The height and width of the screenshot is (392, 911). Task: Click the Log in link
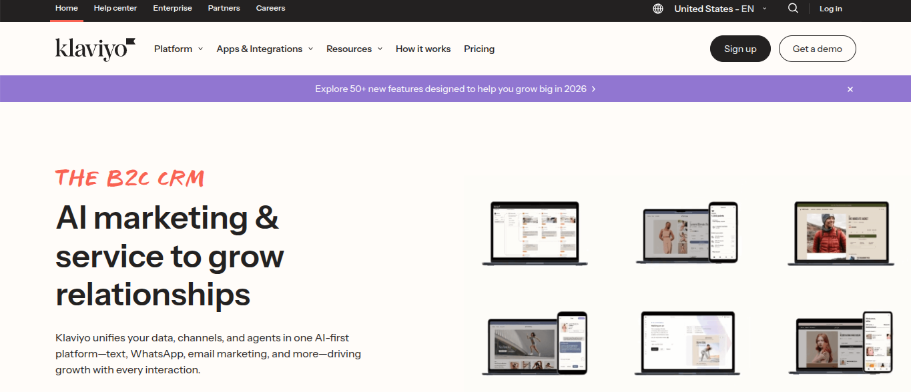point(830,9)
